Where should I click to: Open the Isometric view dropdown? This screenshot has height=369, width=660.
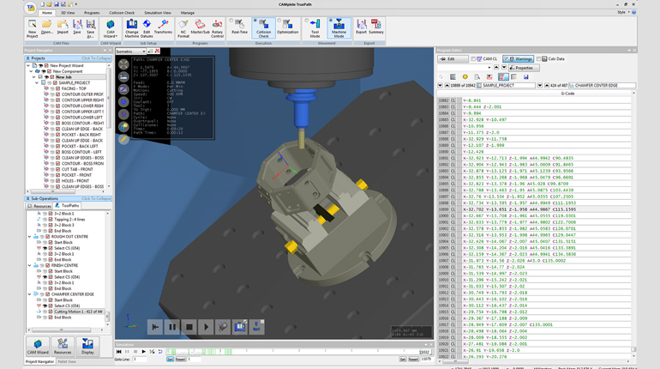pos(130,51)
